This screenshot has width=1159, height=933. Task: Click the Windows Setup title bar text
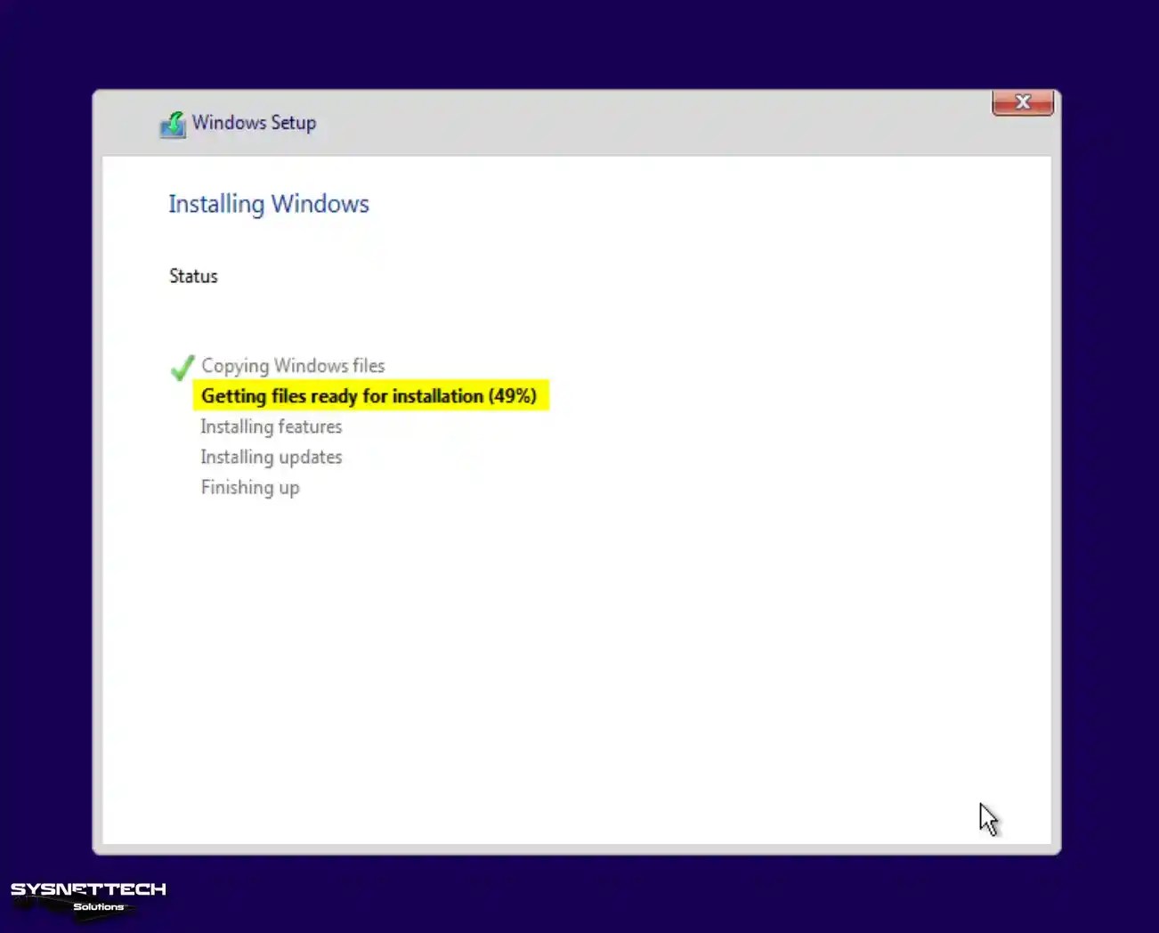(254, 122)
